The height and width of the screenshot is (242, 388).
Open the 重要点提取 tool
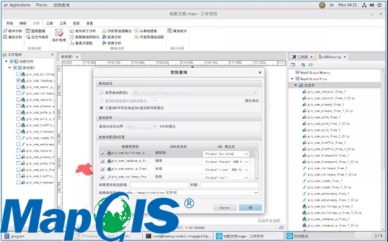pyautogui.click(x=81, y=43)
